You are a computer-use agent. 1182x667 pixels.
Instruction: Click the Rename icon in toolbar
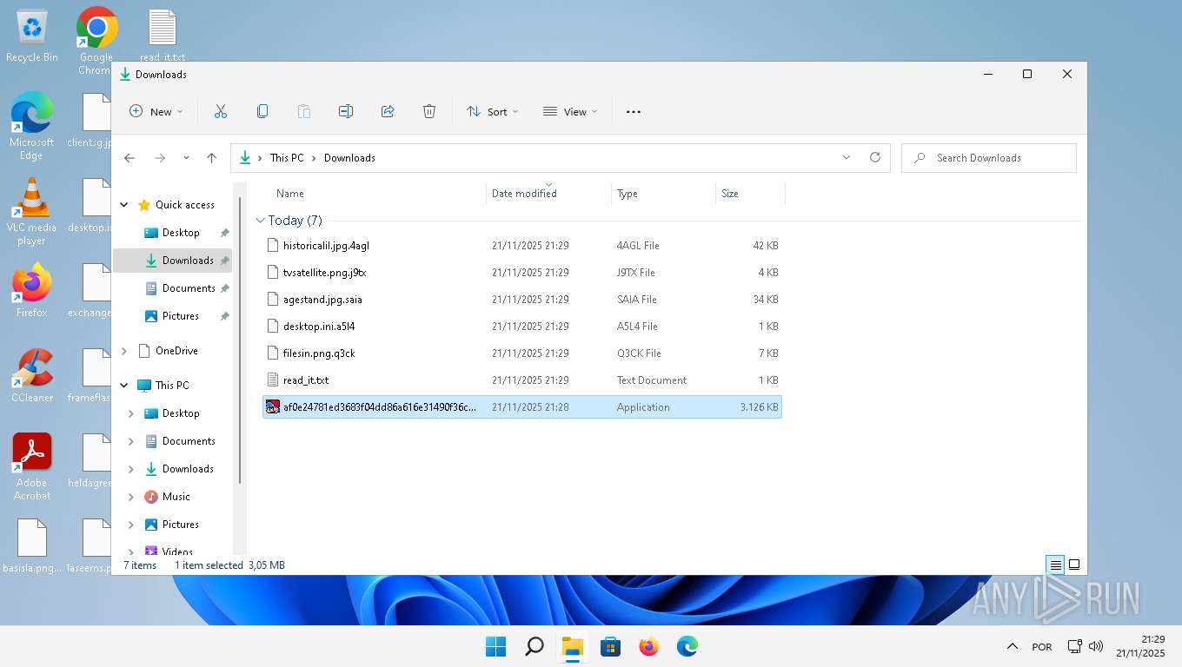click(346, 111)
